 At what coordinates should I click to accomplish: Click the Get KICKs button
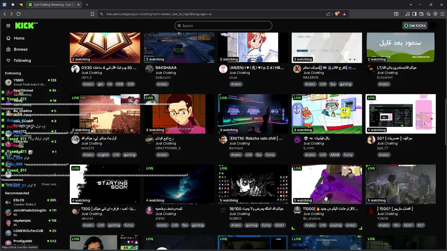(415, 25)
